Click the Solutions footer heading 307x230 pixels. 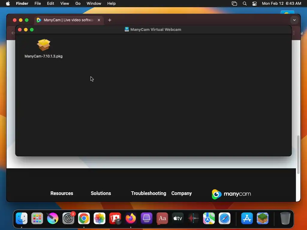[x=101, y=193]
